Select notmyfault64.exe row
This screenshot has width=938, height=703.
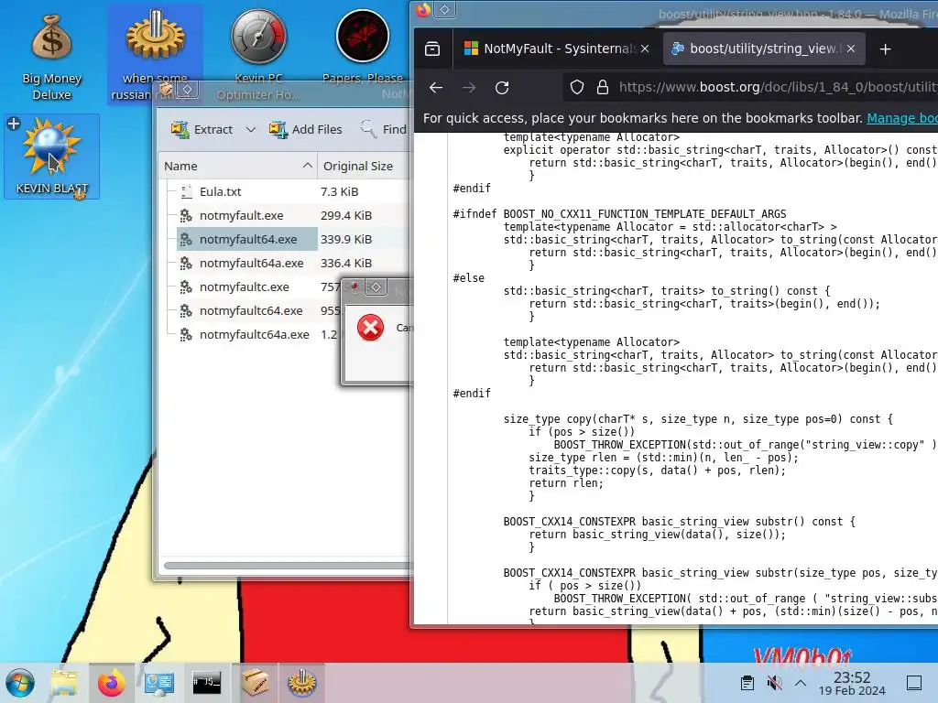click(247, 239)
